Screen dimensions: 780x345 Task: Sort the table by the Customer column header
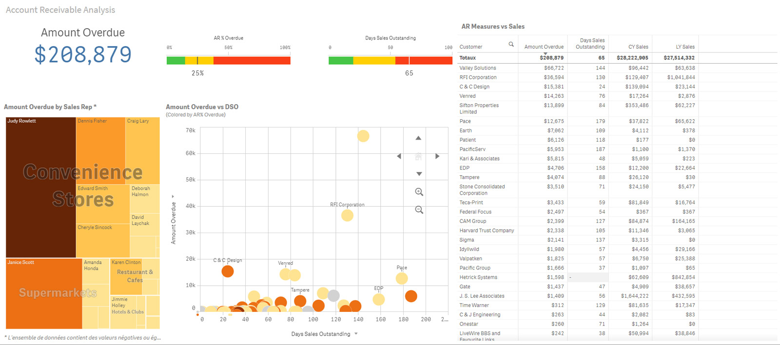pos(471,47)
